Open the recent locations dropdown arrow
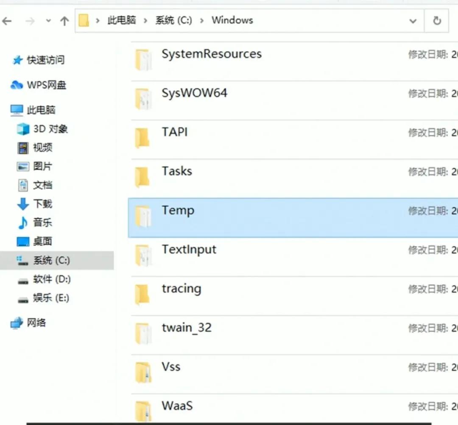The image size is (458, 425). [48, 20]
